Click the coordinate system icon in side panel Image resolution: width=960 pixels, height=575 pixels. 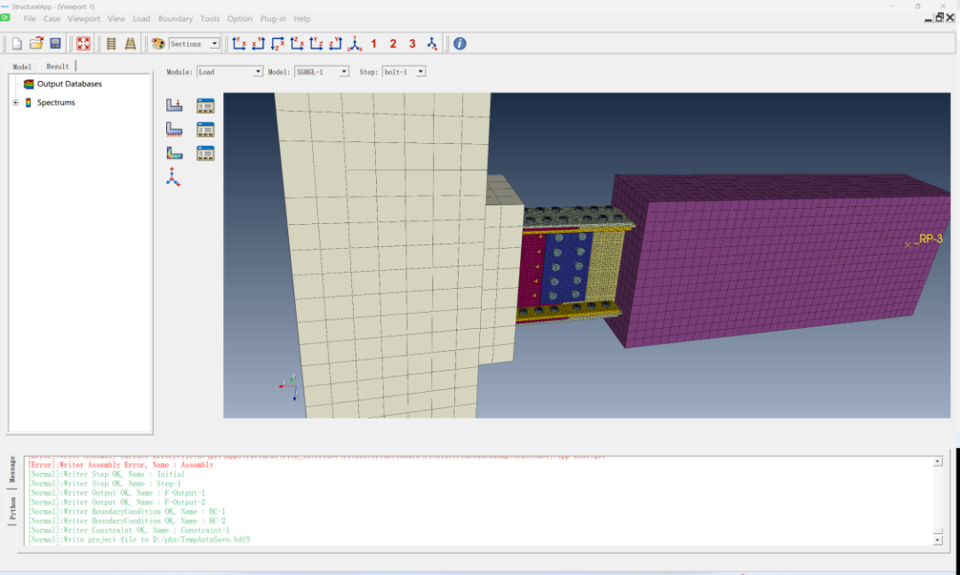tap(174, 177)
